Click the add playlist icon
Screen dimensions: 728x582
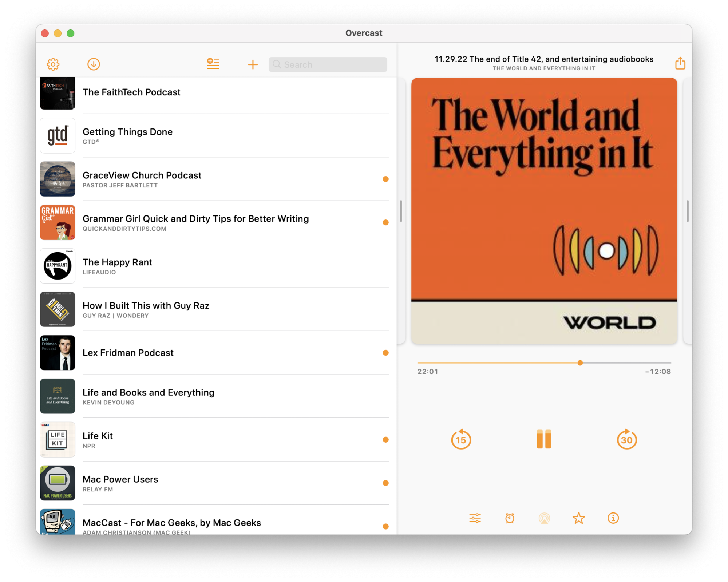[213, 64]
